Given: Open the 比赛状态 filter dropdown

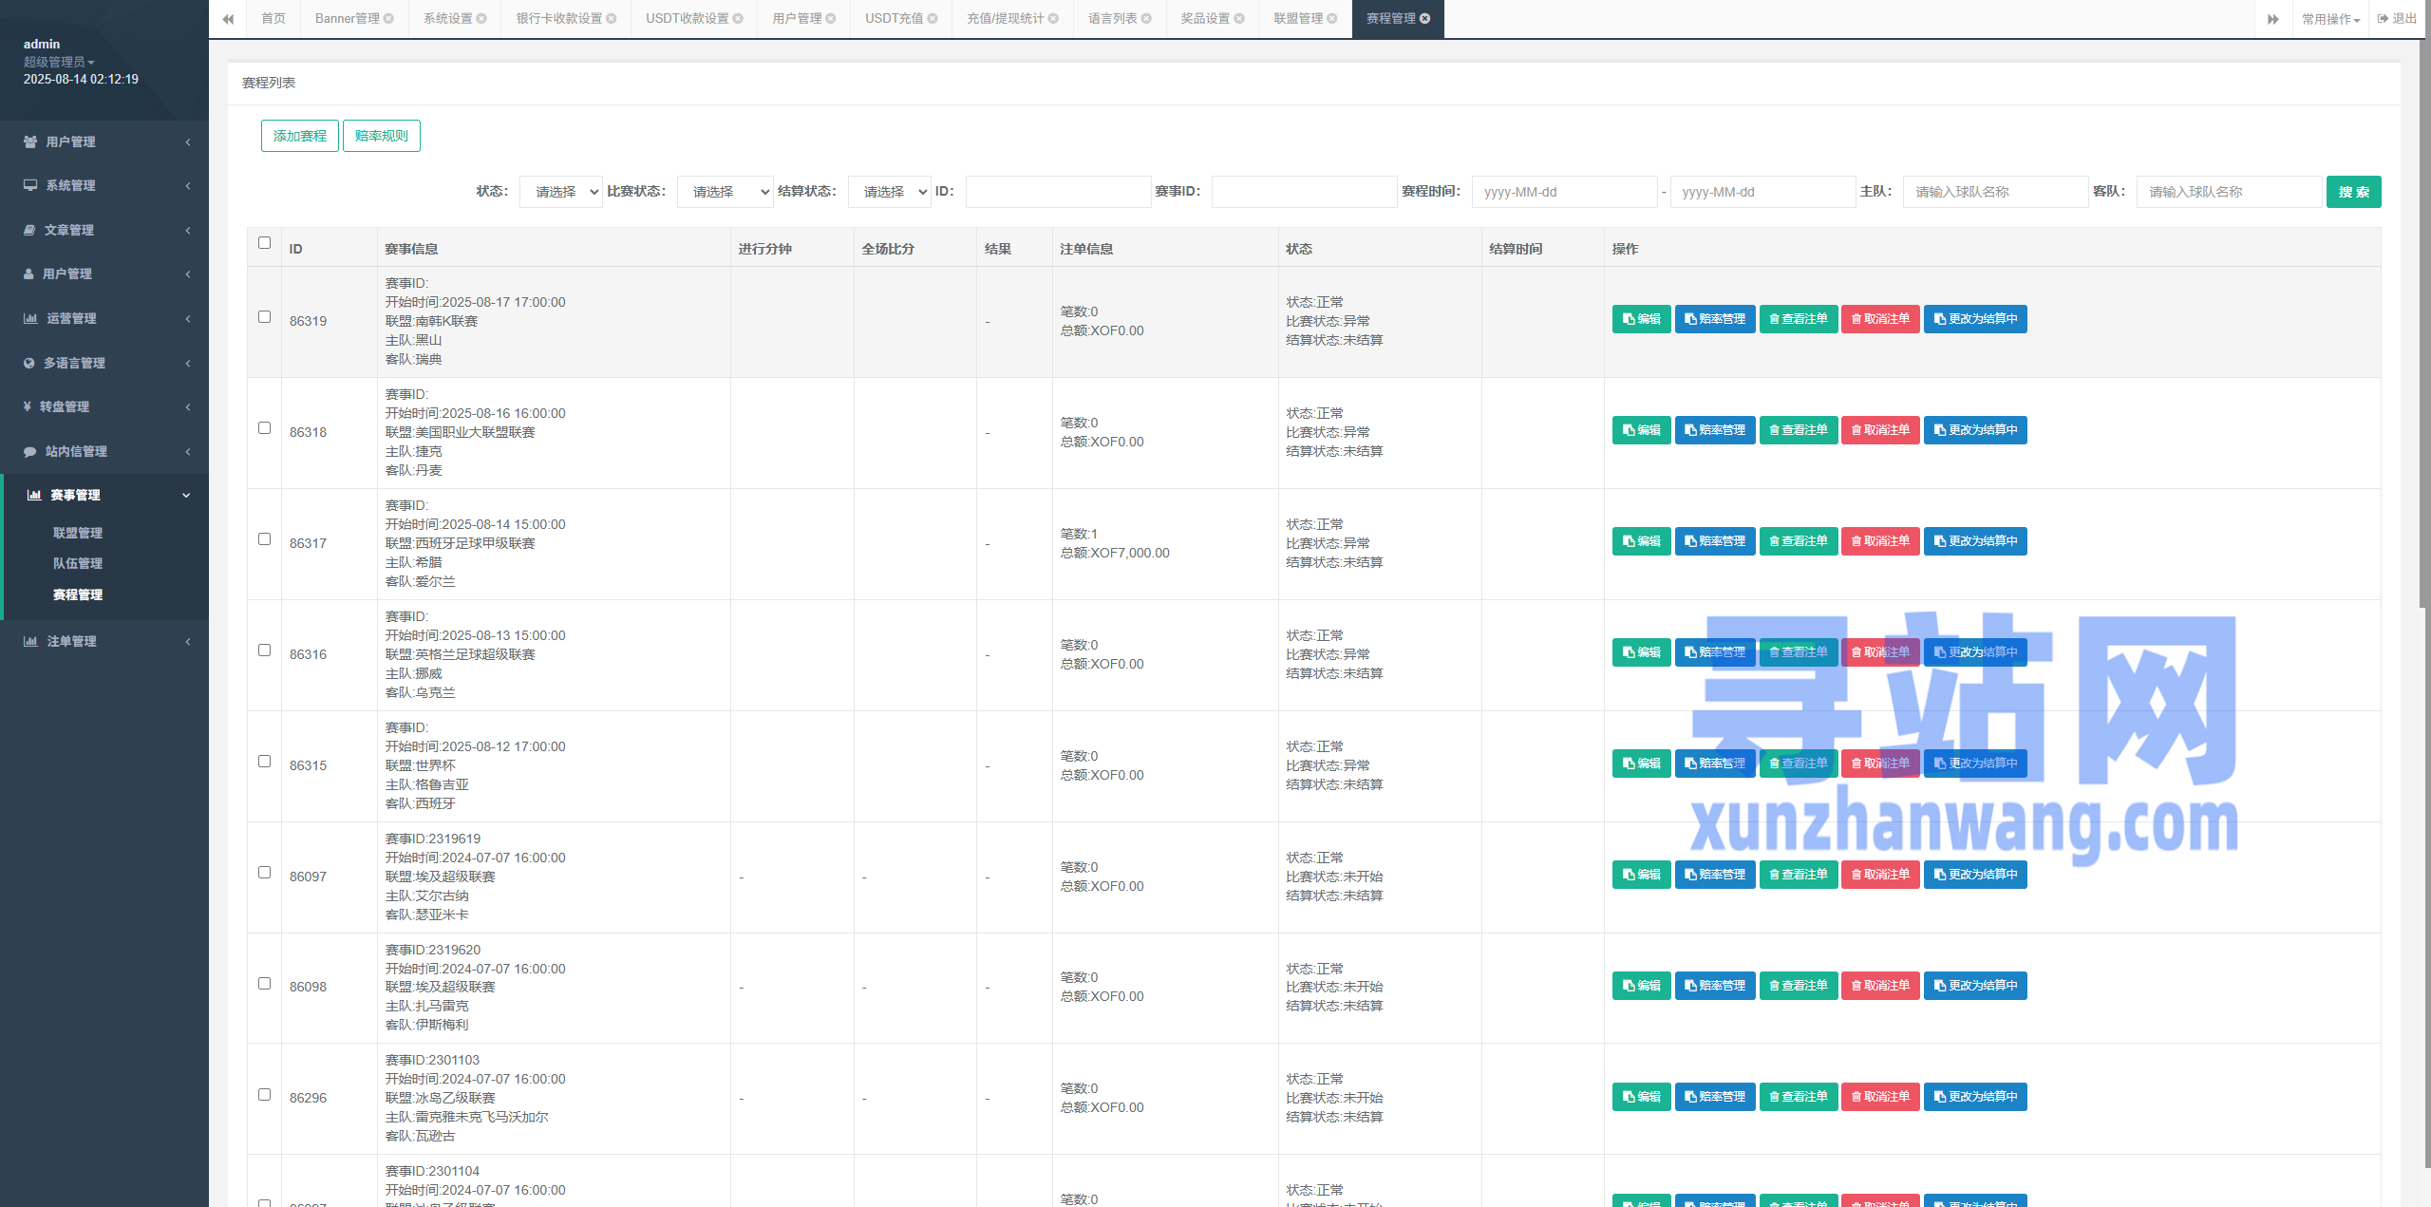Looking at the screenshot, I should pyautogui.click(x=726, y=192).
